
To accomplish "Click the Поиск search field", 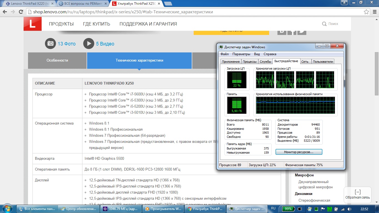I will click(333, 24).
